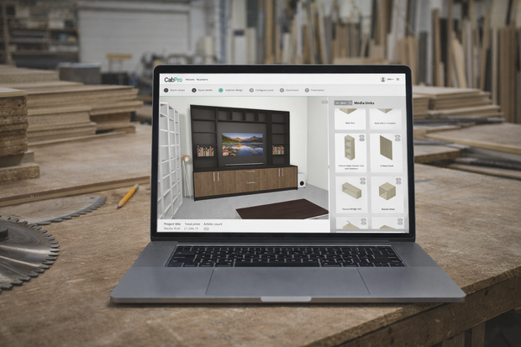Open the My projects link
Screen dimensions: 521x347
[x=202, y=80]
